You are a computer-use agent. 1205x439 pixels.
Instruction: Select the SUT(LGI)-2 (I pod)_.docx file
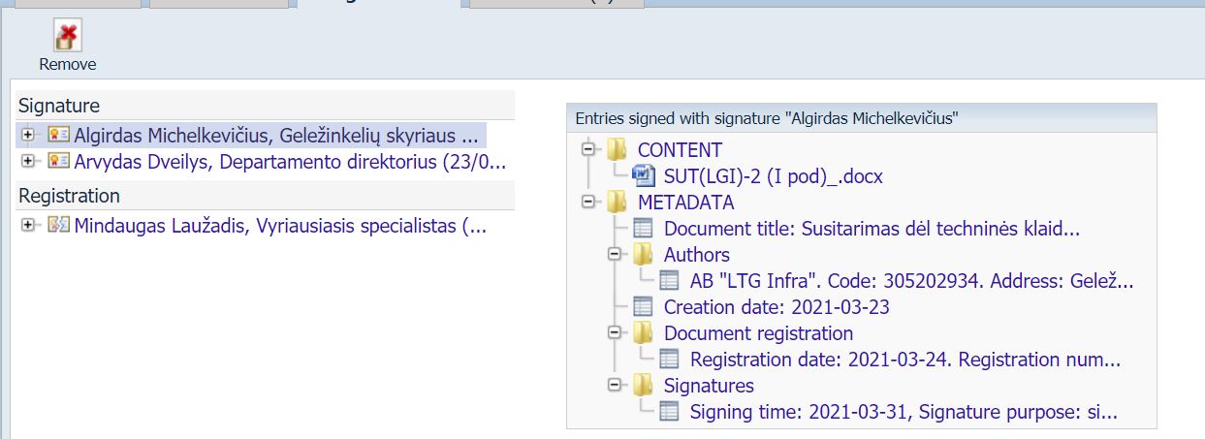tap(773, 176)
